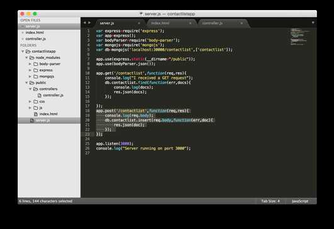The width and height of the screenshot is (334, 229).
Task: Collapse the controllers folder
Action: [30, 89]
